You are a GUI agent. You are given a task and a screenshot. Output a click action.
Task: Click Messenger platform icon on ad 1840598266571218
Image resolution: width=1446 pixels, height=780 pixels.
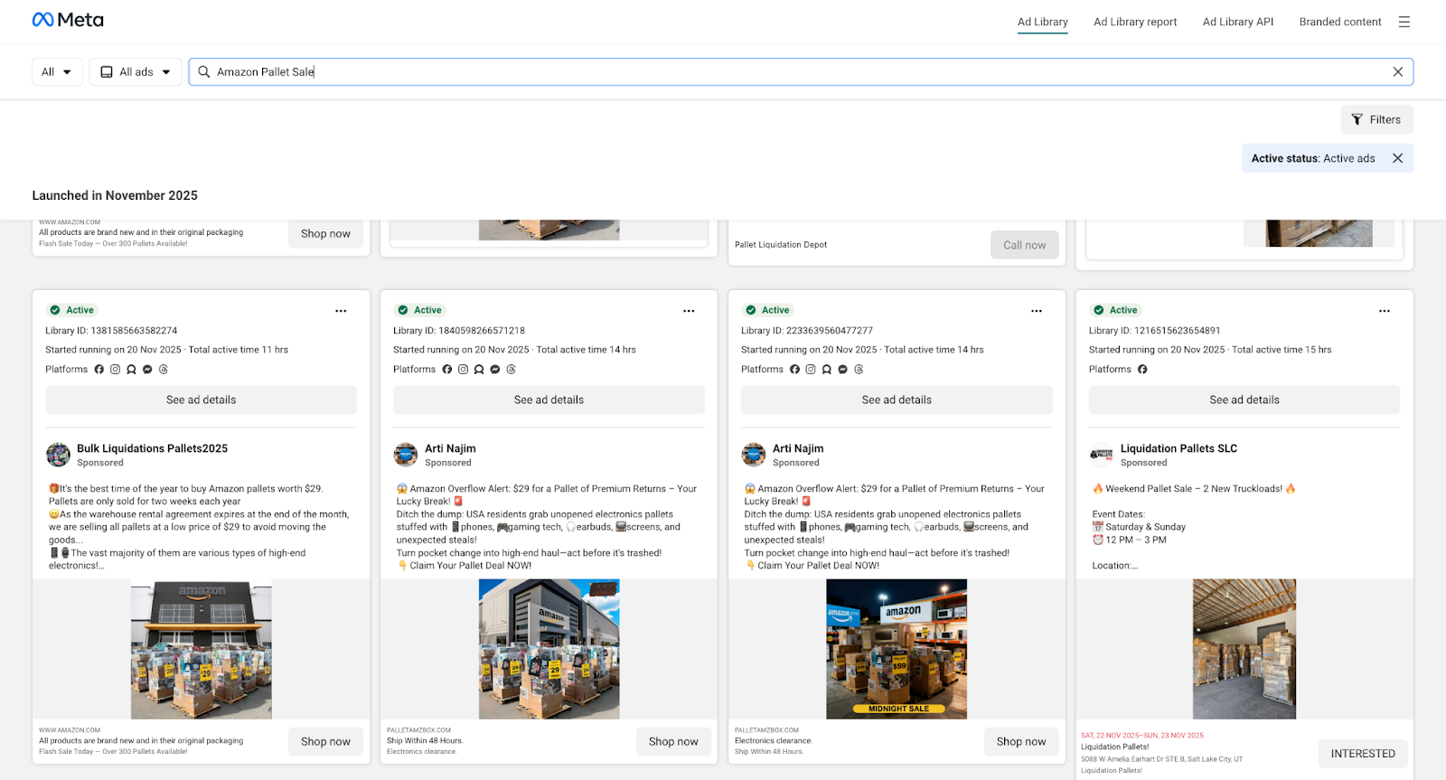pos(495,370)
